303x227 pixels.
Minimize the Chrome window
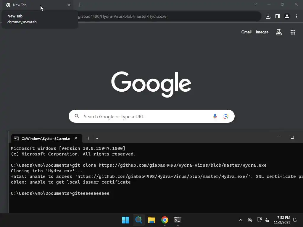pos(269,4)
